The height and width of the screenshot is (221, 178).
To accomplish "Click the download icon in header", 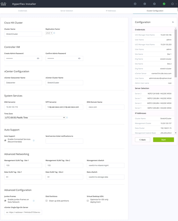I will (x=135, y=4).
